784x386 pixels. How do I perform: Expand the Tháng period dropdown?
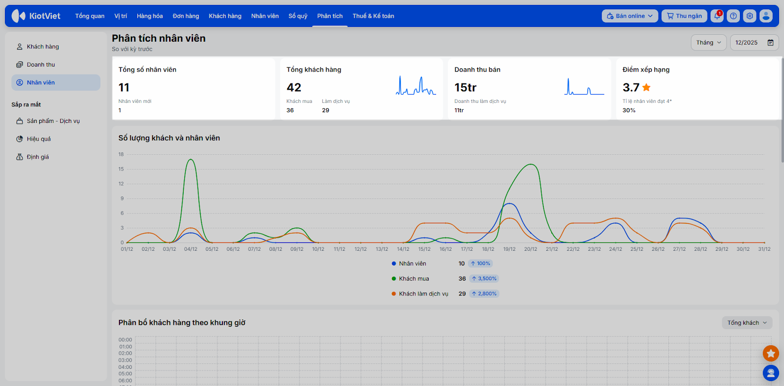709,43
